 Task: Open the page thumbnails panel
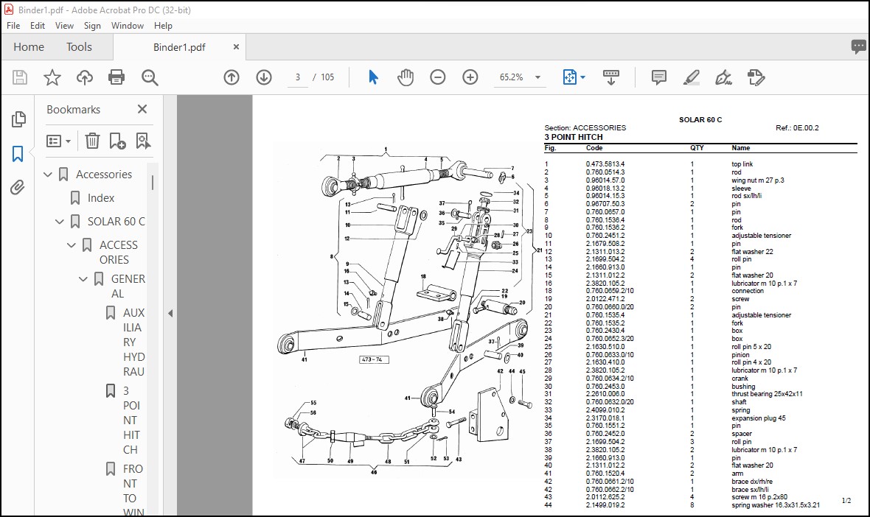tap(18, 119)
